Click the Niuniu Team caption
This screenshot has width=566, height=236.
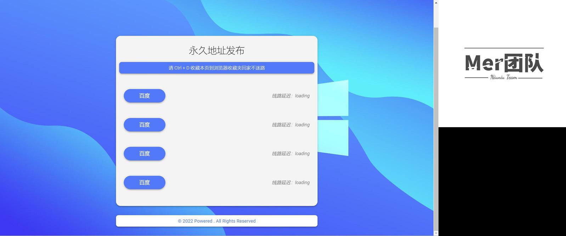(x=504, y=77)
